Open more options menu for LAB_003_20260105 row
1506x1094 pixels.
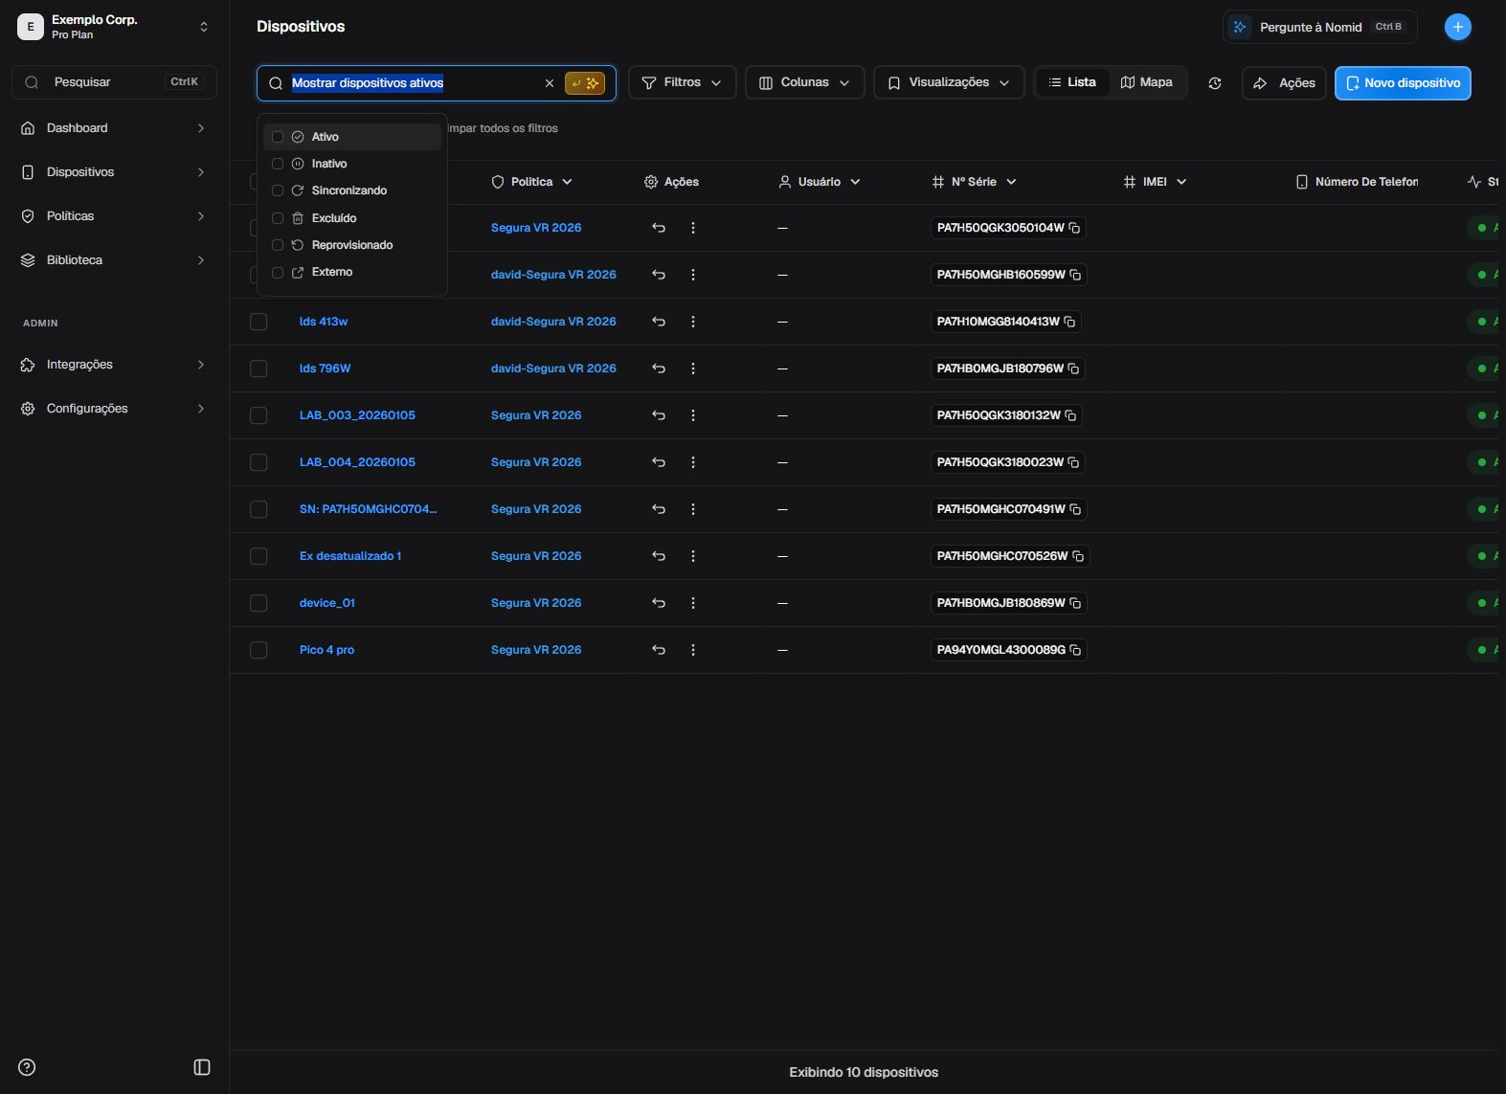[693, 415]
